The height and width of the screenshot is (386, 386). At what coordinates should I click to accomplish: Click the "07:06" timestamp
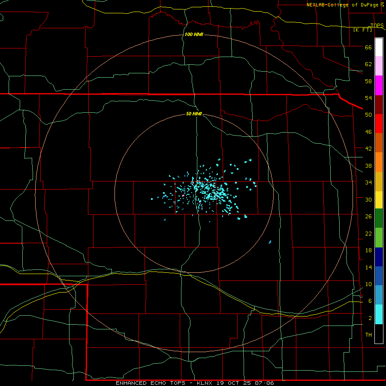click(x=265, y=383)
